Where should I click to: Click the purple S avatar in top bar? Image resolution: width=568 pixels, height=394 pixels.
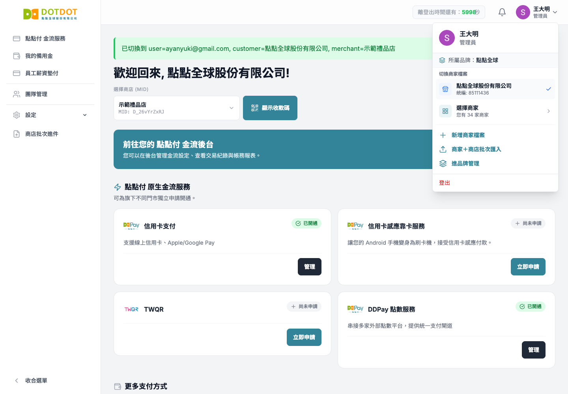tap(523, 12)
